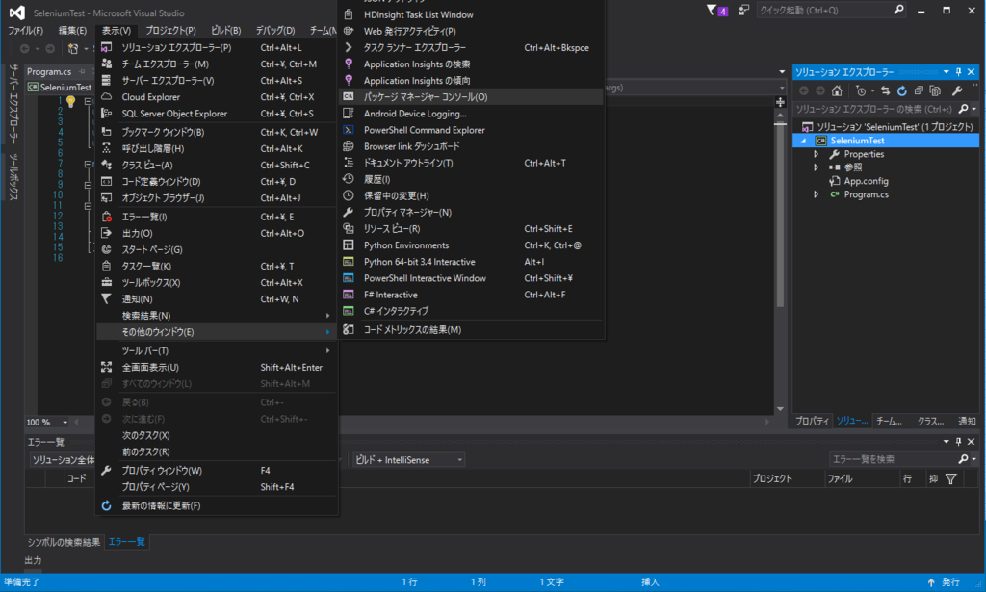986x592 pixels.
Task: Toggle auto-hide pin on Error List panel
Action: (958, 441)
